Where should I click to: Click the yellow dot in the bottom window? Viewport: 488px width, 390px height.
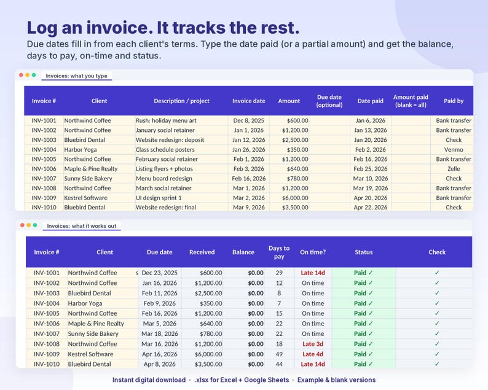[29, 225]
